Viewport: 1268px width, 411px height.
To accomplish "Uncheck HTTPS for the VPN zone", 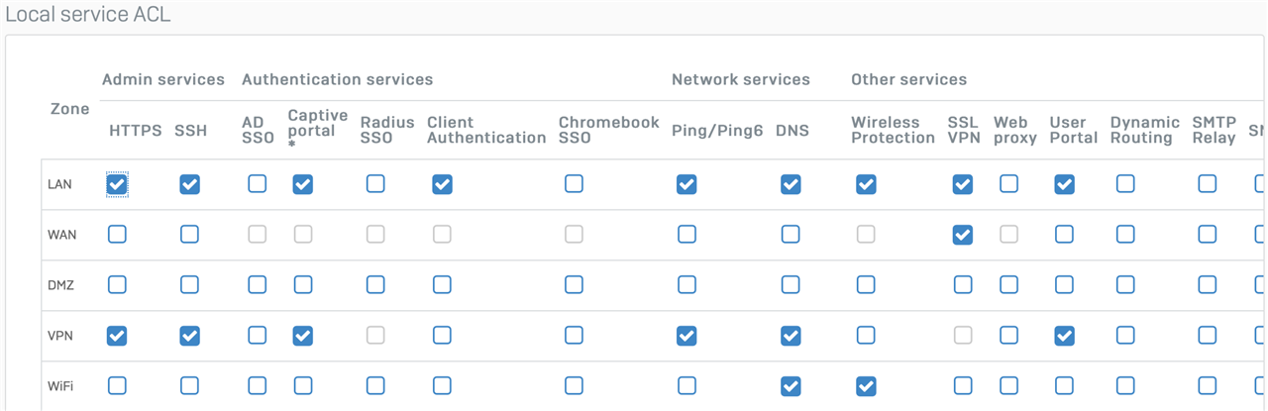I will point(117,336).
